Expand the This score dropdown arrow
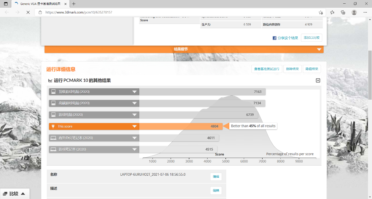Screen dimensions: 372x199 (x=134, y=126)
